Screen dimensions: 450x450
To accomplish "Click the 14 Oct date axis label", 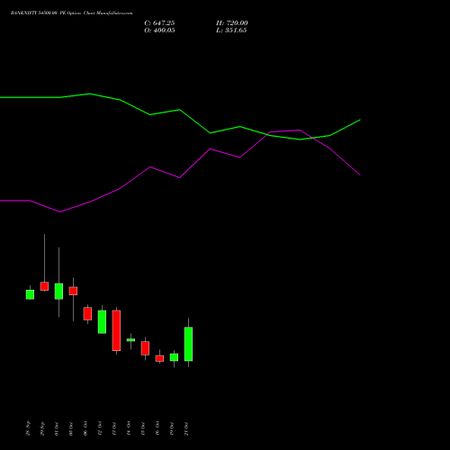I will 129,428.
